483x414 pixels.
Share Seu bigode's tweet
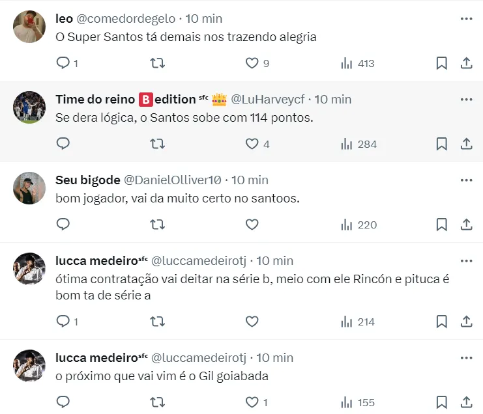466,225
